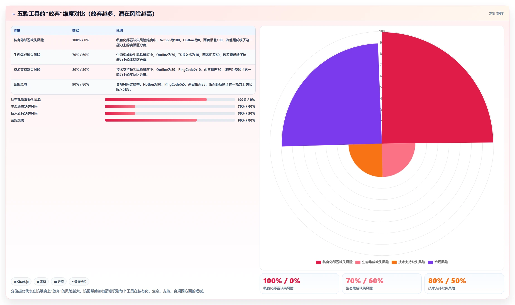This screenshot has height=305, width=515.
Task: Click the 生态集成缺失风险 progress bar
Action: [170, 106]
